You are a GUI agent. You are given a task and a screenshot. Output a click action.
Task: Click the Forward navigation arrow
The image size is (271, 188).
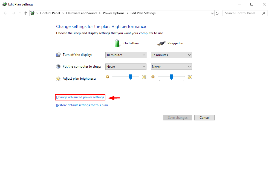pos(14,13)
